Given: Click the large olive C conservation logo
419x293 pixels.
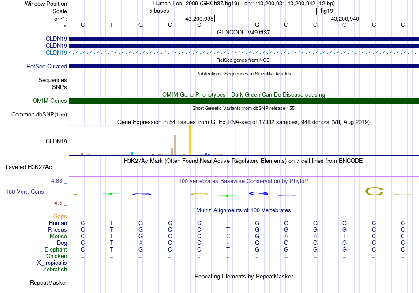Looking at the screenshot, I should (x=374, y=192).
